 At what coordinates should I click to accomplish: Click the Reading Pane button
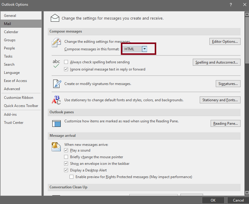[225, 123]
